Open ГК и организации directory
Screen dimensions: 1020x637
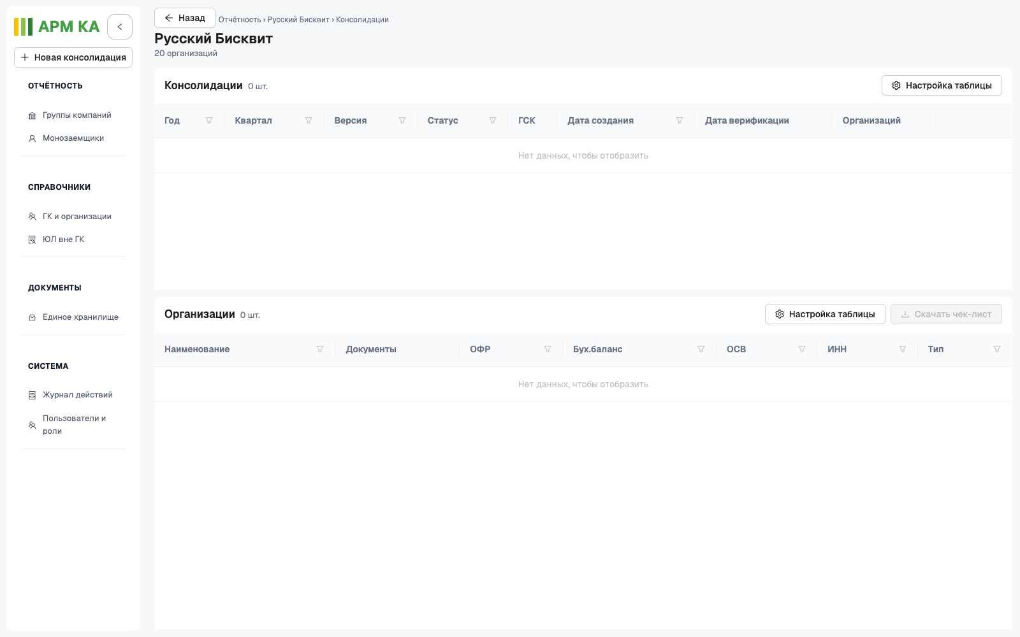(73, 217)
